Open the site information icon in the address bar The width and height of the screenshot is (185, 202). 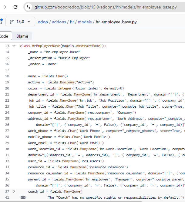pyautogui.click(x=29, y=7)
